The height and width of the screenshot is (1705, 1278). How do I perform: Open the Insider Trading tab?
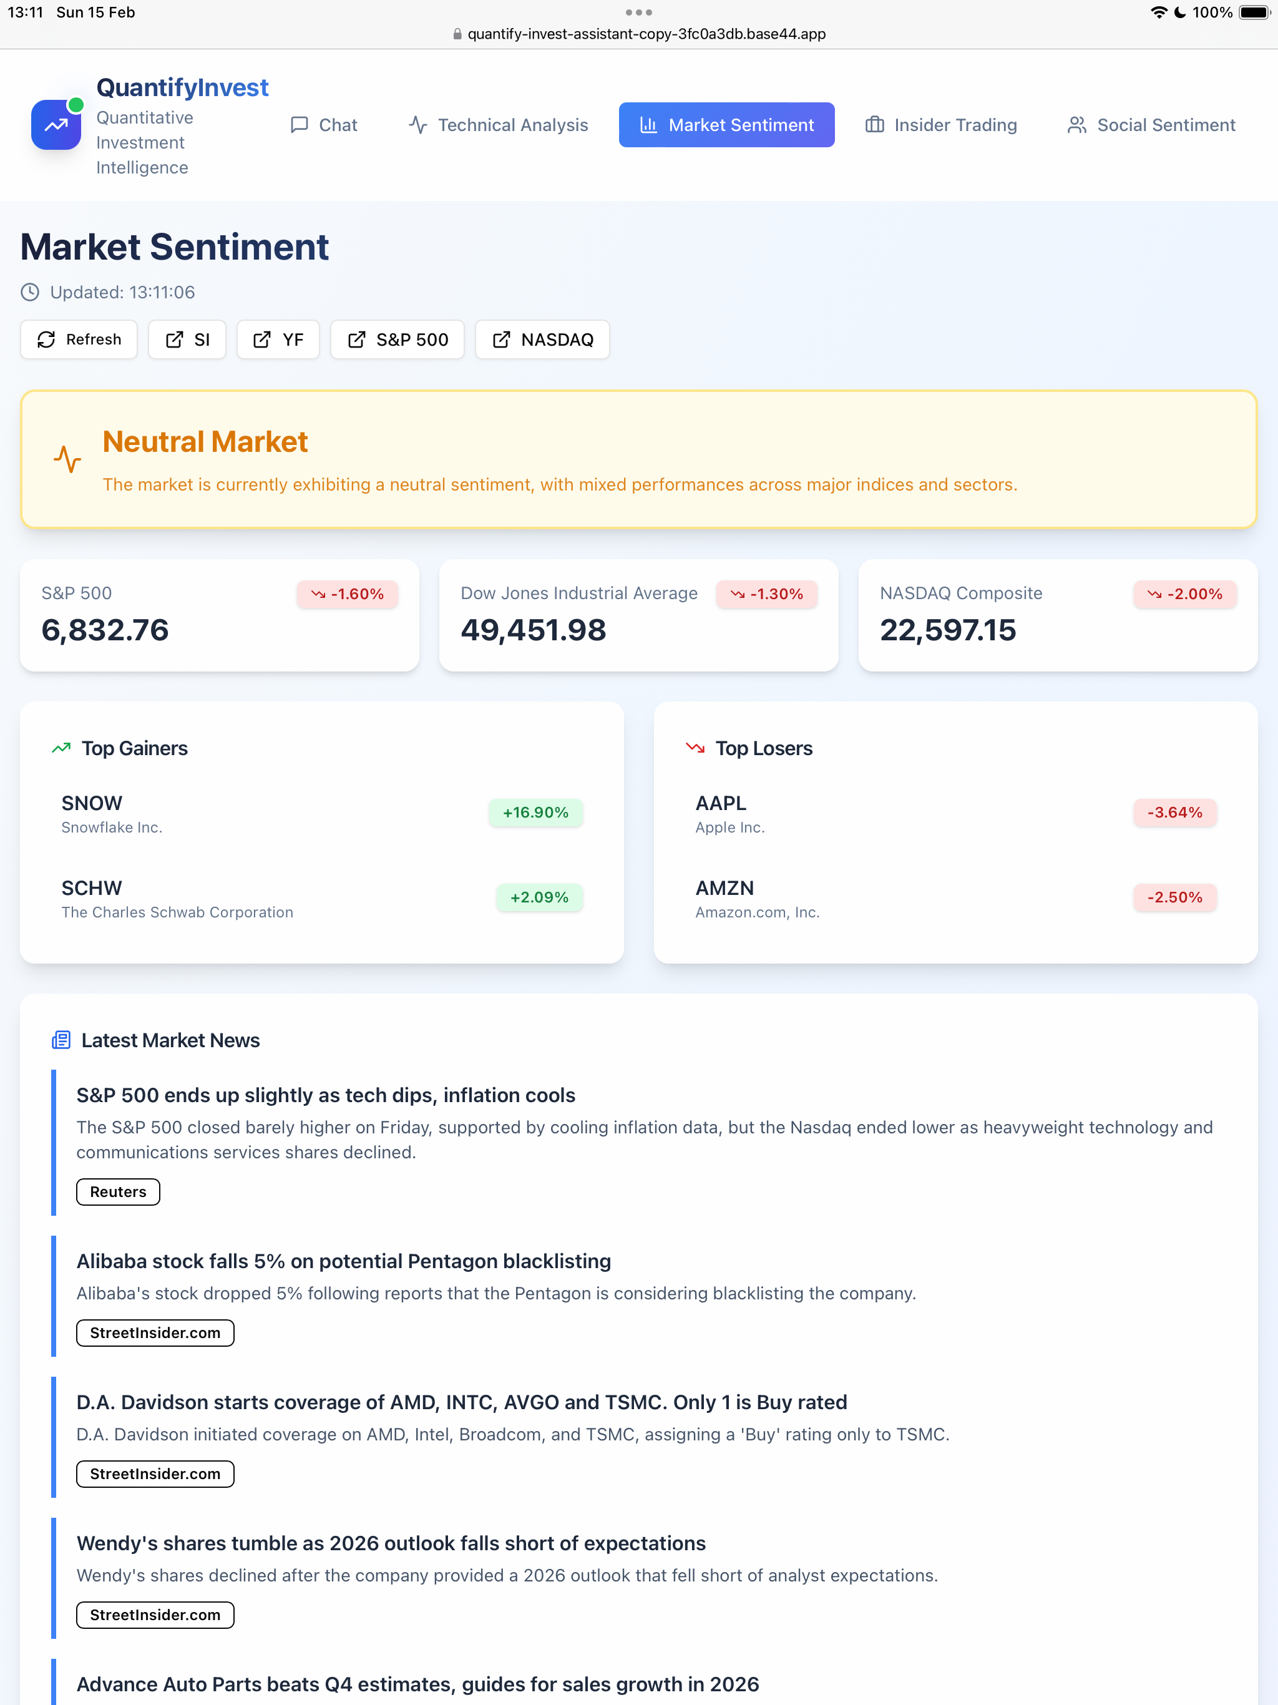point(941,125)
